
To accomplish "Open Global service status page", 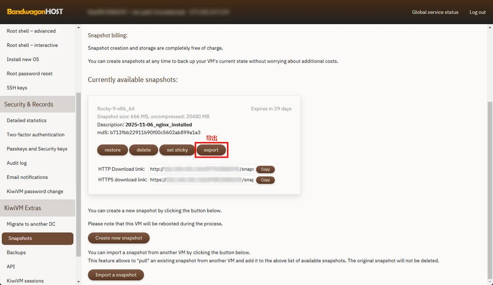I will [x=435, y=12].
